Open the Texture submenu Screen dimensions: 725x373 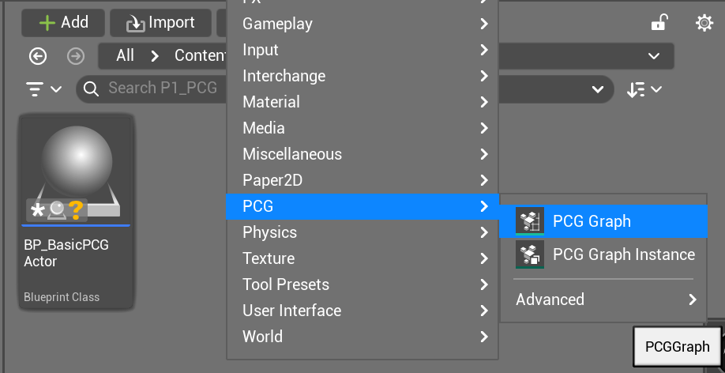pos(362,258)
